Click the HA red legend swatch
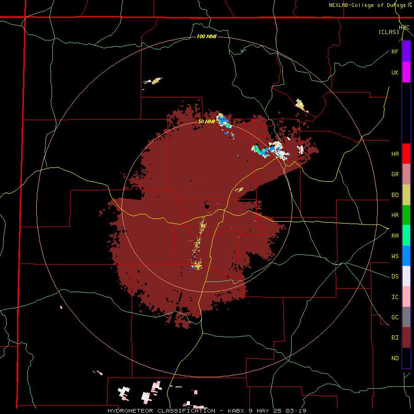The height and width of the screenshot is (414, 414). 406,154
